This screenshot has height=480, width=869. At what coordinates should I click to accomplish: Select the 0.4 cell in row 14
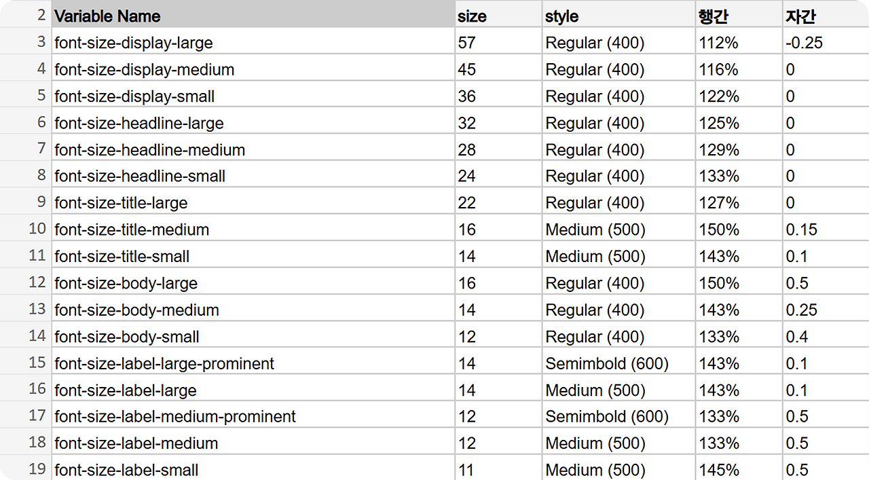point(826,336)
